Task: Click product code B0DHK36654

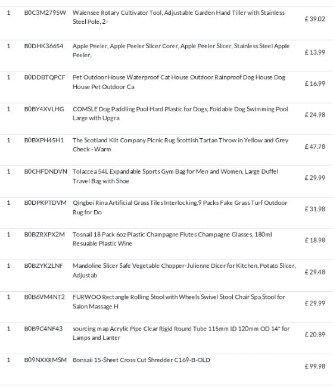Action: pos(43,46)
